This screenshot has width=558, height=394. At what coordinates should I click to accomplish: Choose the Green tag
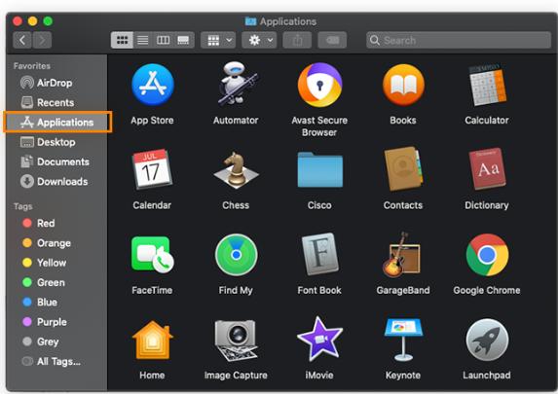(56, 283)
